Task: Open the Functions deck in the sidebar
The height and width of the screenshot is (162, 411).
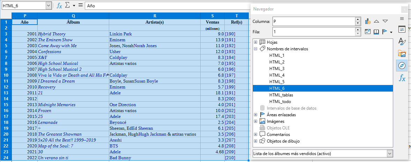Action: [x=402, y=78]
